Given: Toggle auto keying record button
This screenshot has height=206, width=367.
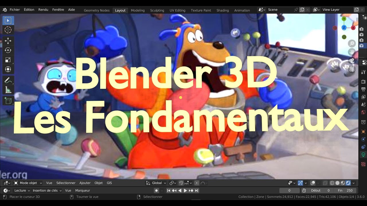Looking at the screenshot, I should 156,191.
